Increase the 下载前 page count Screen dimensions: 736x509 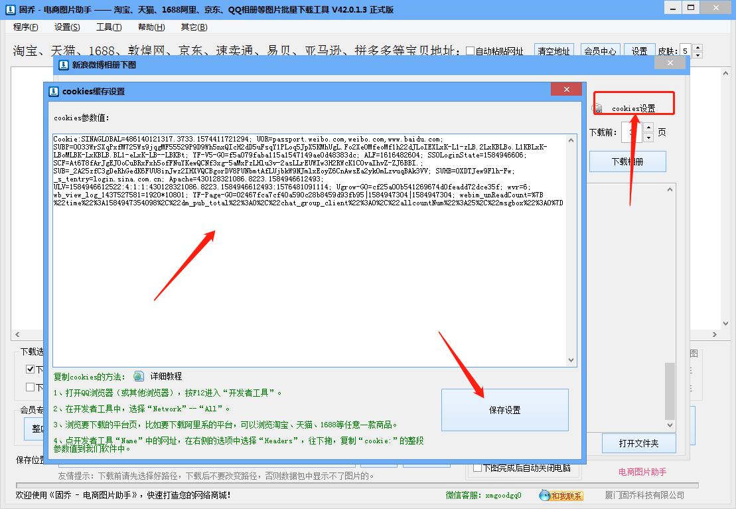point(648,128)
